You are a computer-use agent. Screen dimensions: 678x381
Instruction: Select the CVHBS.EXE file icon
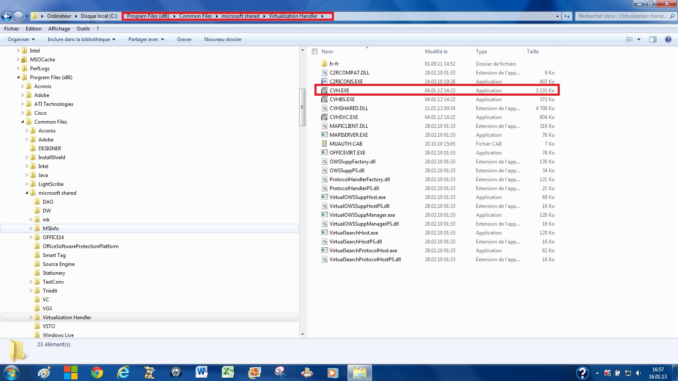pyautogui.click(x=325, y=99)
